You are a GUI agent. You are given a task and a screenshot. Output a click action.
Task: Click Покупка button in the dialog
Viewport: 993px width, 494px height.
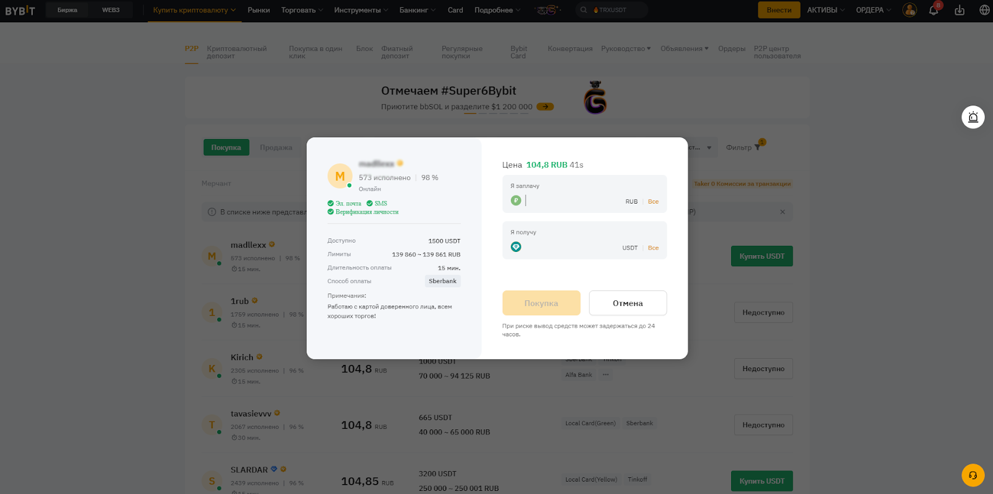click(541, 303)
